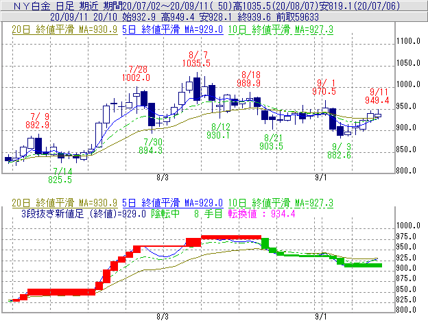Click the 7/14 825.5 low label
This screenshot has width=428, height=325.
60,176
